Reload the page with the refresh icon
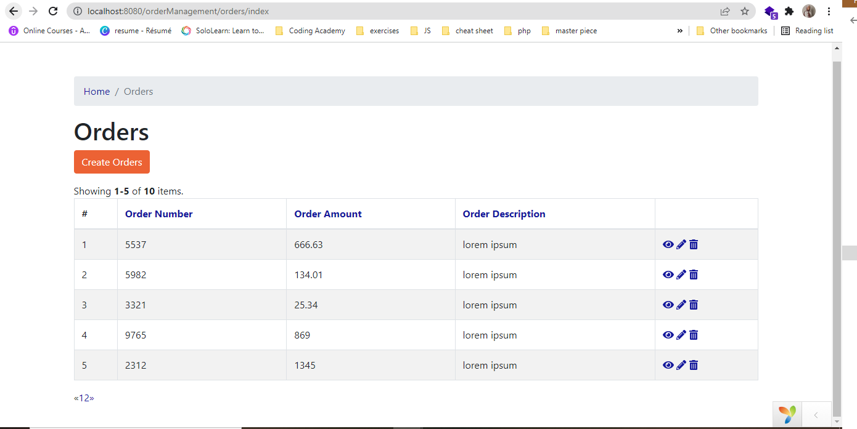 [x=52, y=11]
